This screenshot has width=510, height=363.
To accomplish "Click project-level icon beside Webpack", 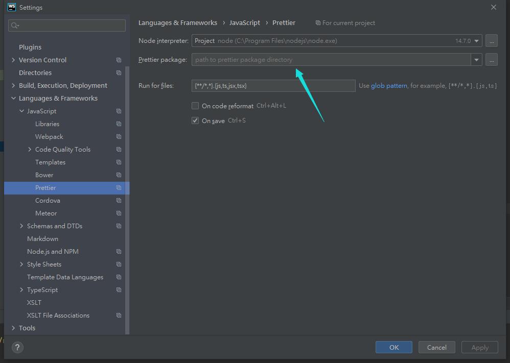I will coord(119,137).
